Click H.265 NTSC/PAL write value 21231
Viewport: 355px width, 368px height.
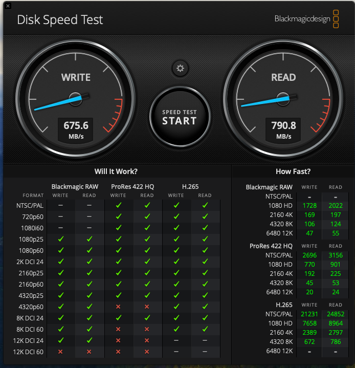309,314
